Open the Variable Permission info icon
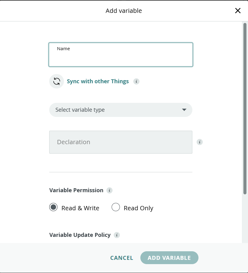This screenshot has width=248, height=273. 109,190
